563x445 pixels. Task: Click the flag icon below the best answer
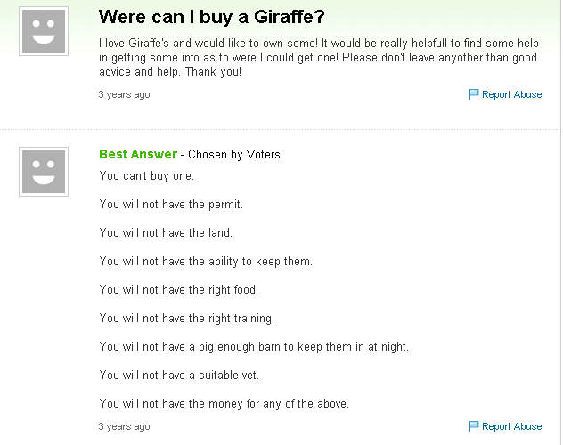tap(474, 426)
